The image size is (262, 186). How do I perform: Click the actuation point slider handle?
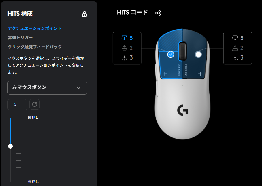pyautogui.click(x=10, y=146)
